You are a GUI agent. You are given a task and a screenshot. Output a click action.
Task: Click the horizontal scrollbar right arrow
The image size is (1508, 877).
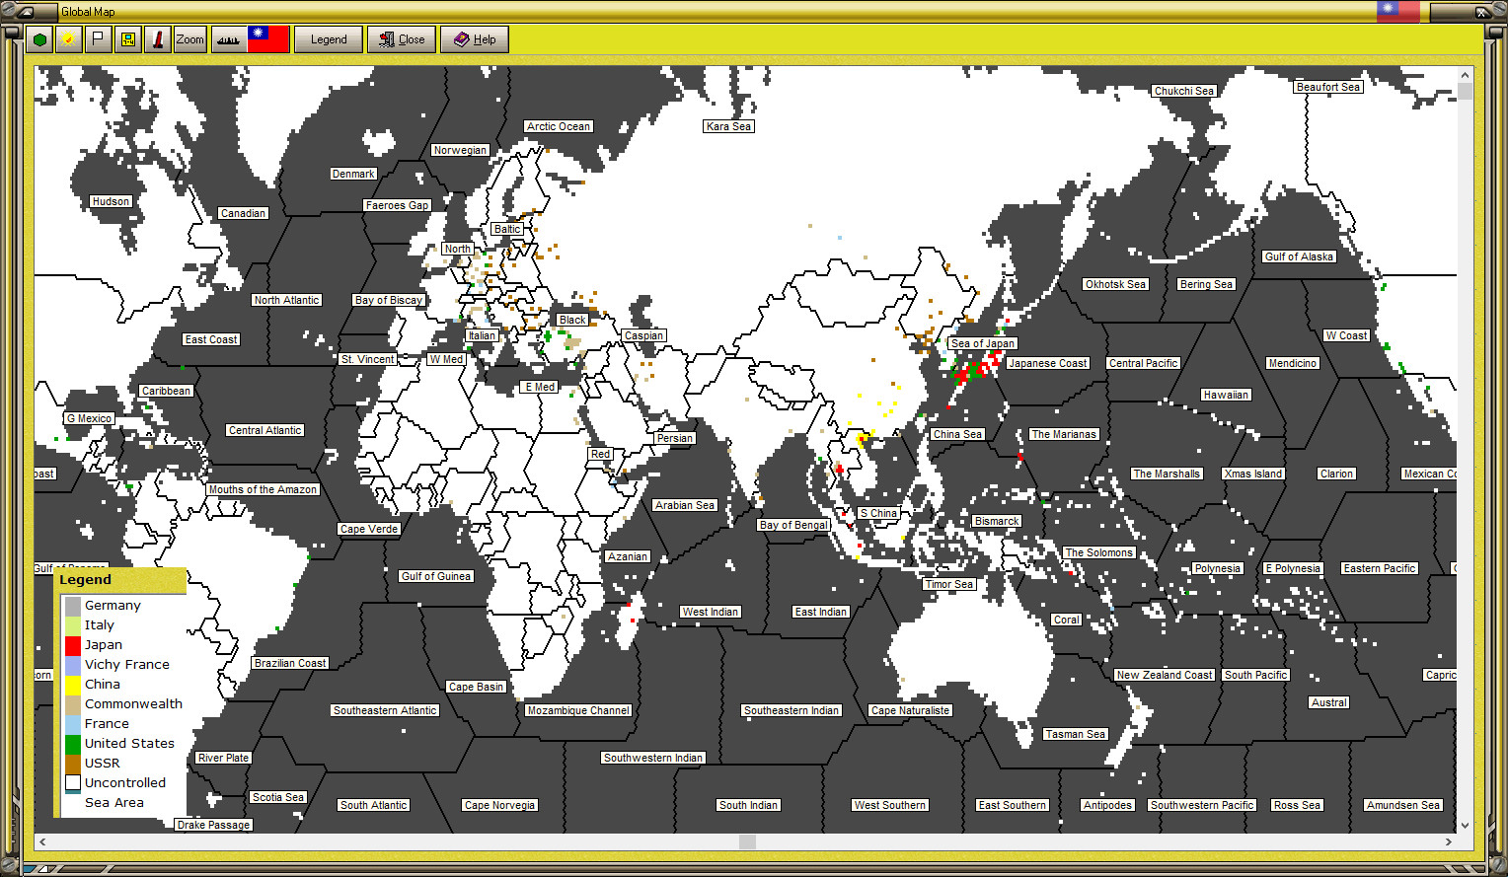coord(1447,842)
